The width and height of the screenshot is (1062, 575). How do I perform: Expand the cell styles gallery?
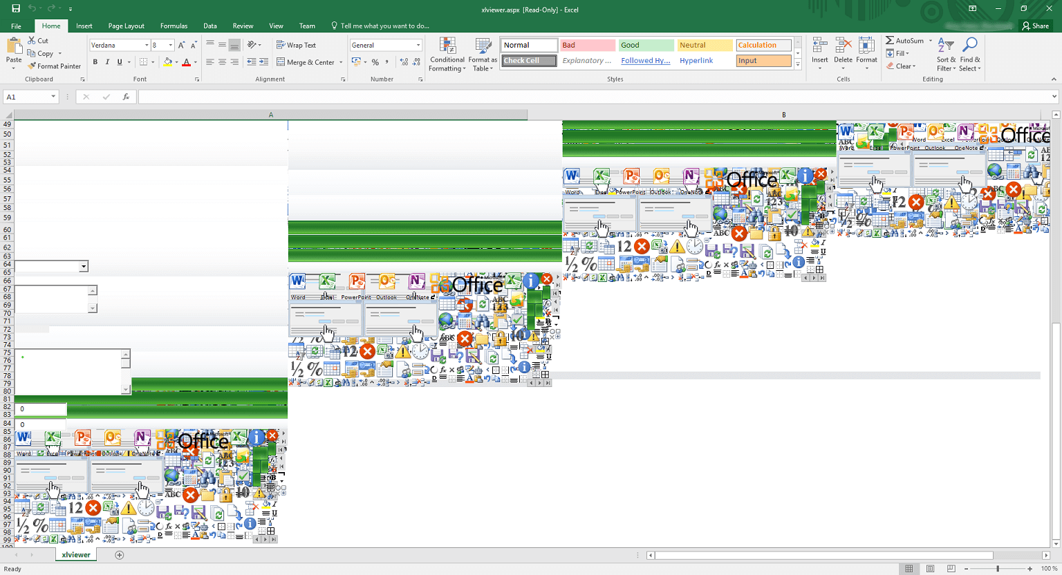click(x=797, y=64)
